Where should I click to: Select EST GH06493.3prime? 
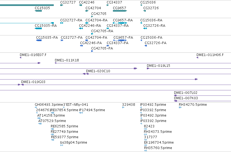49,105
